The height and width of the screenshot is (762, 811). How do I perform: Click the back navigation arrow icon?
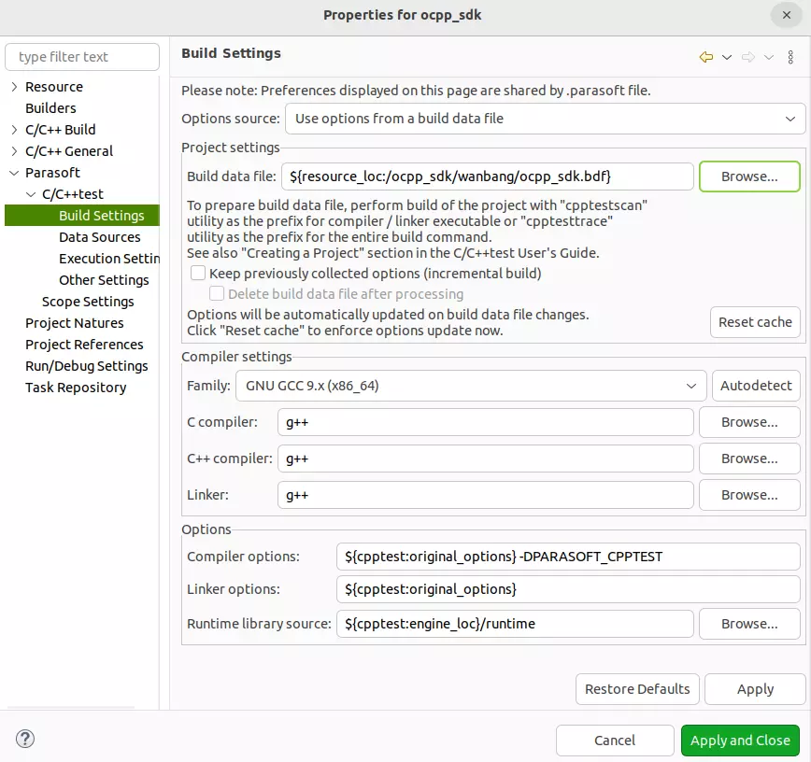point(706,57)
